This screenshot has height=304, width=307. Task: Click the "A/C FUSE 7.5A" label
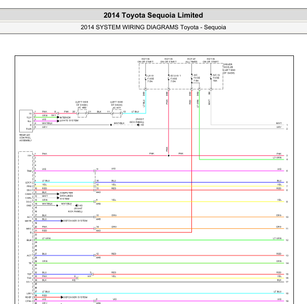tap(196, 78)
